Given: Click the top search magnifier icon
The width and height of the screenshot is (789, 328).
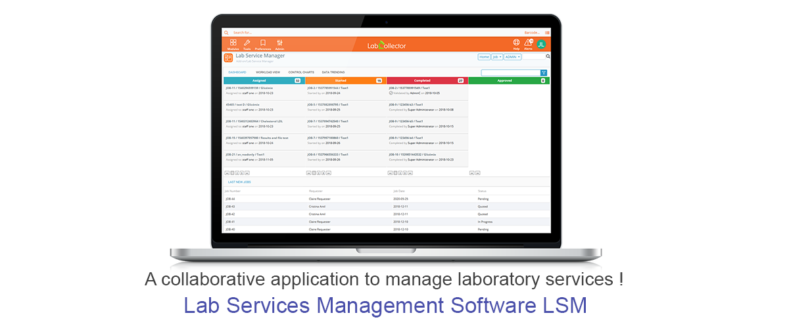Looking at the screenshot, I should point(227,32).
